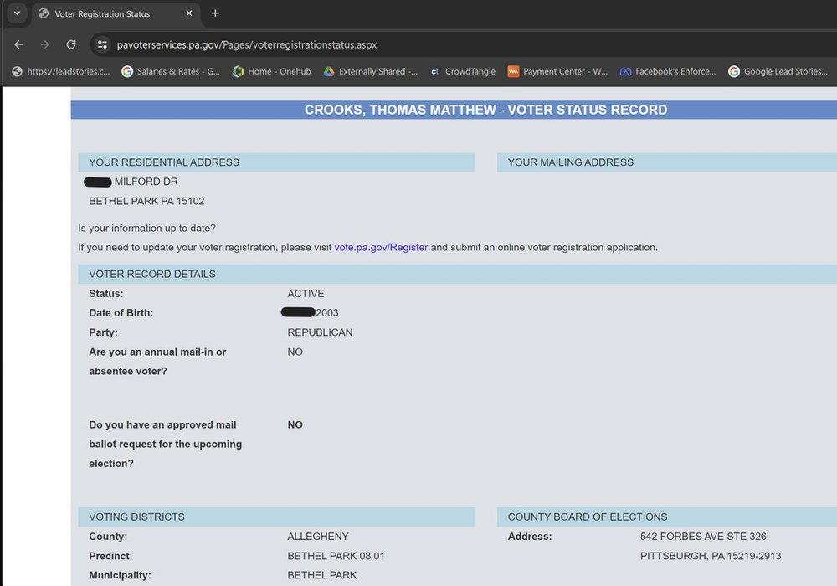Open the tab search chevron dropdown
This screenshot has width=837, height=586.
[x=16, y=13]
